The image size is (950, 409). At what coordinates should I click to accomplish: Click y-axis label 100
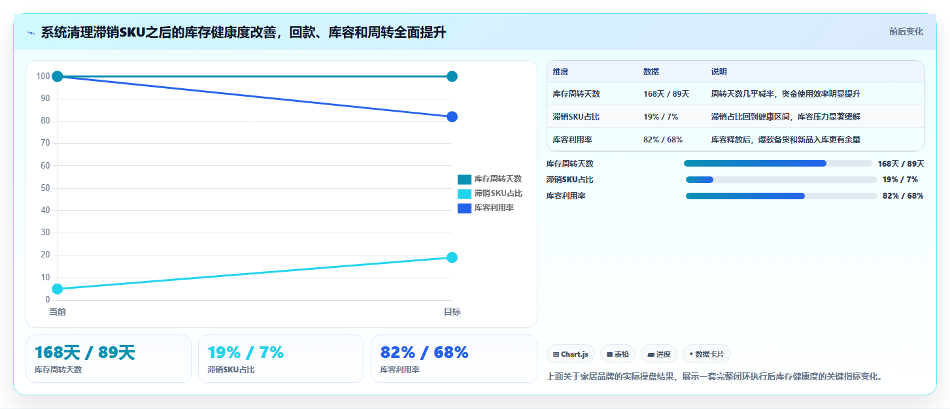(x=43, y=76)
